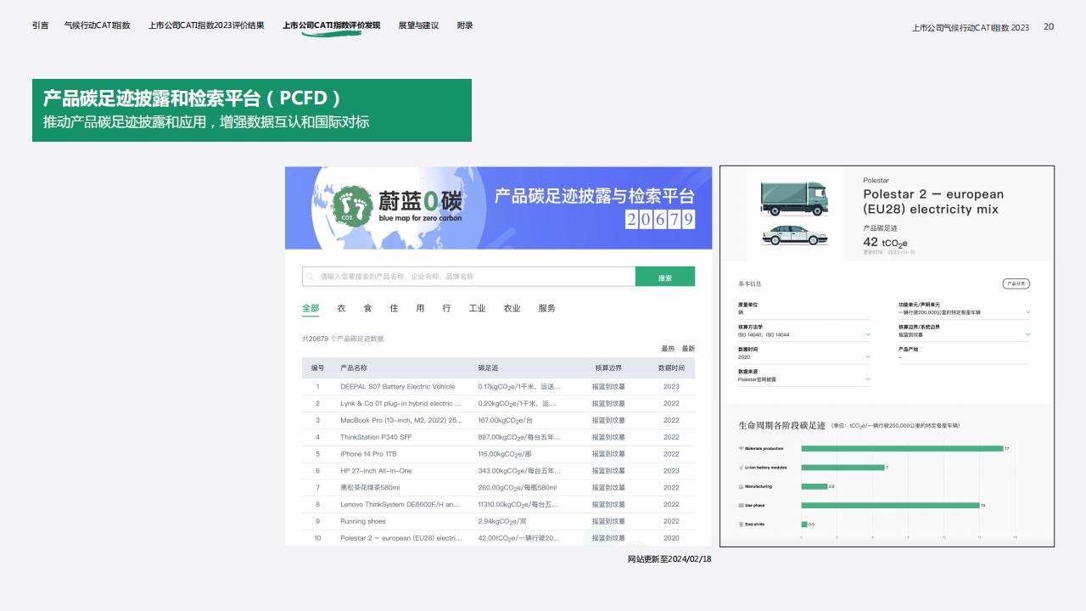1086x611 pixels.
Task: Click the 897.00kgCO2e carbon footprint value
Action: point(519,437)
